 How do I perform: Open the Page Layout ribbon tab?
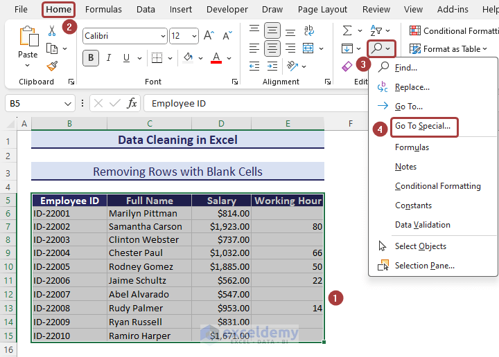point(322,9)
